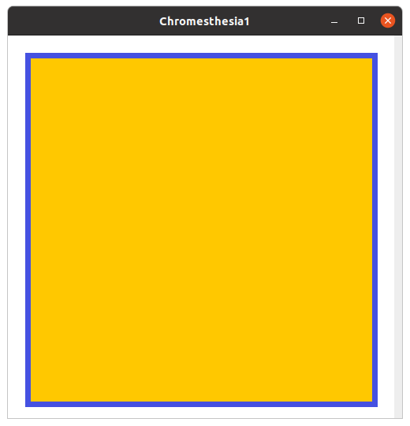Click the white area above the blue frame
The image size is (410, 426).
point(202,44)
